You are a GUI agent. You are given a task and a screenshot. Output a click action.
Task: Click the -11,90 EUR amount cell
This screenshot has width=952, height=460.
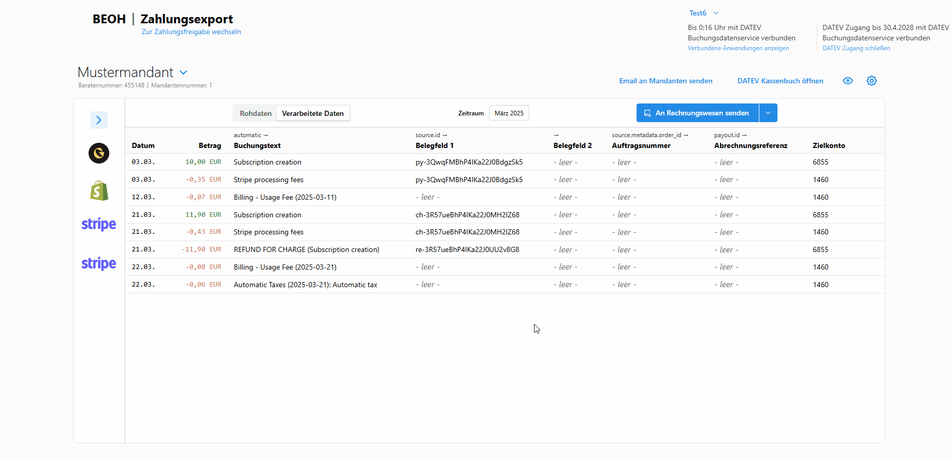201,249
